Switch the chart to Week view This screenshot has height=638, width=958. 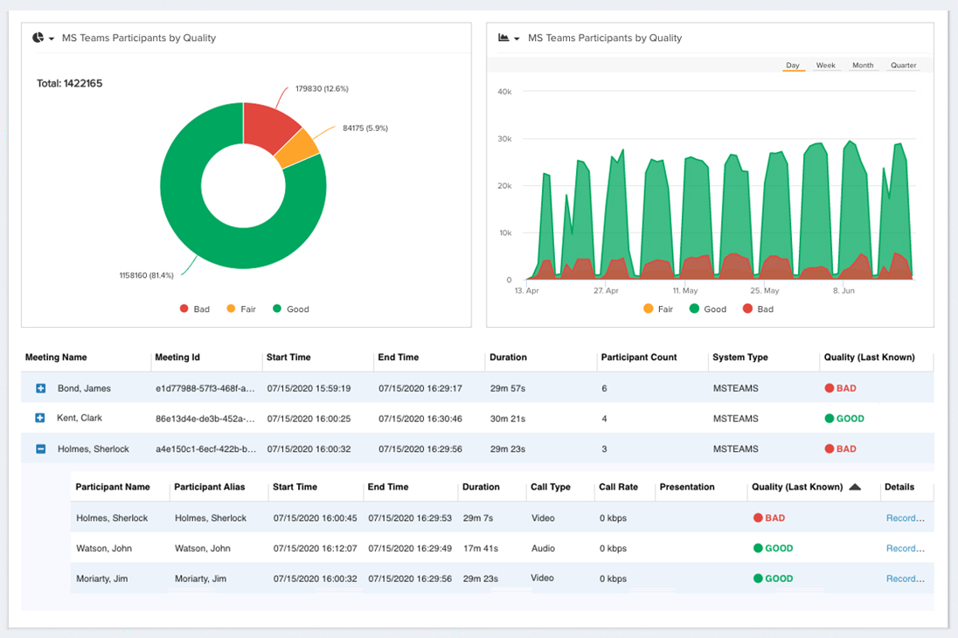point(826,66)
